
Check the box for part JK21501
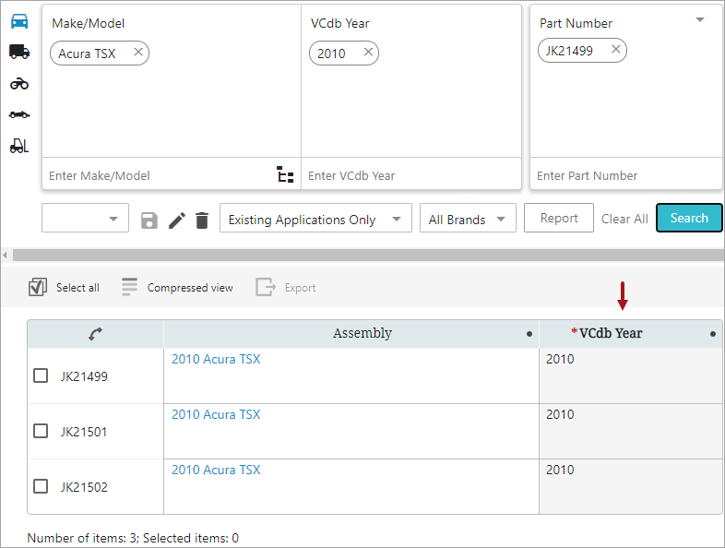pos(41,431)
